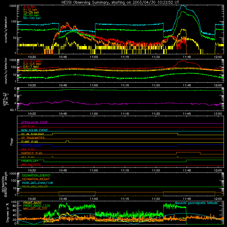Click the MeV panel's 'counts/s/detector' axis label

tap(6, 71)
